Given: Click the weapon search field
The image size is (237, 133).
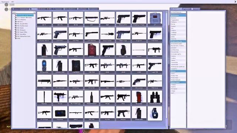Looking at the screenshot, I should pos(24,12).
